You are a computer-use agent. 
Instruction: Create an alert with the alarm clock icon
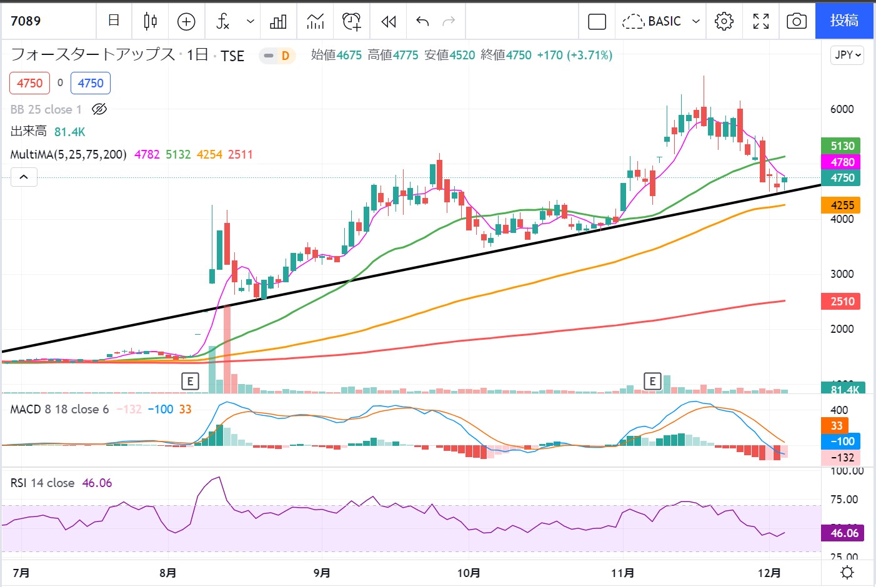point(352,21)
